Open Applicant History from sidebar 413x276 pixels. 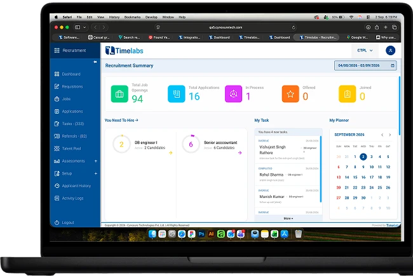(x=72, y=186)
